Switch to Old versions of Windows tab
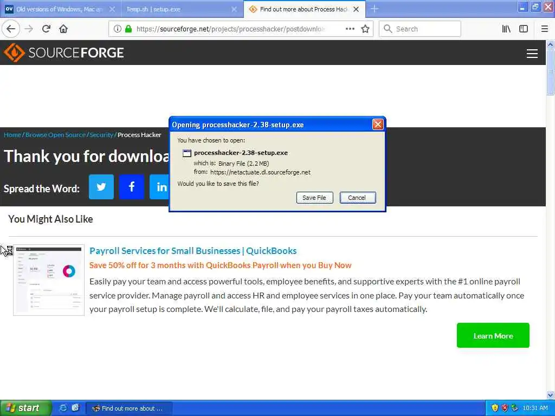Screen dimensions: 555x416 click(60, 9)
